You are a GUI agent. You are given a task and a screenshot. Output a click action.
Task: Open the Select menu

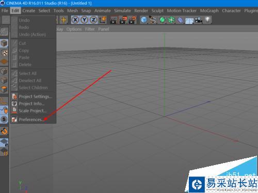click(x=44, y=11)
